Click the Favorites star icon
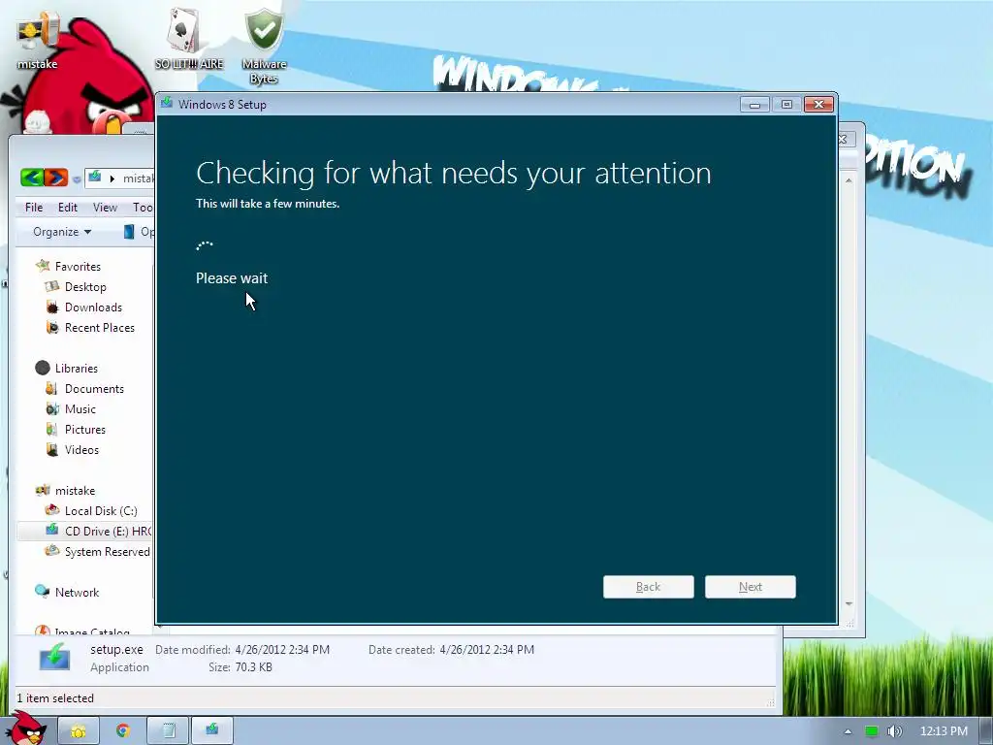This screenshot has width=993, height=745. (43, 266)
